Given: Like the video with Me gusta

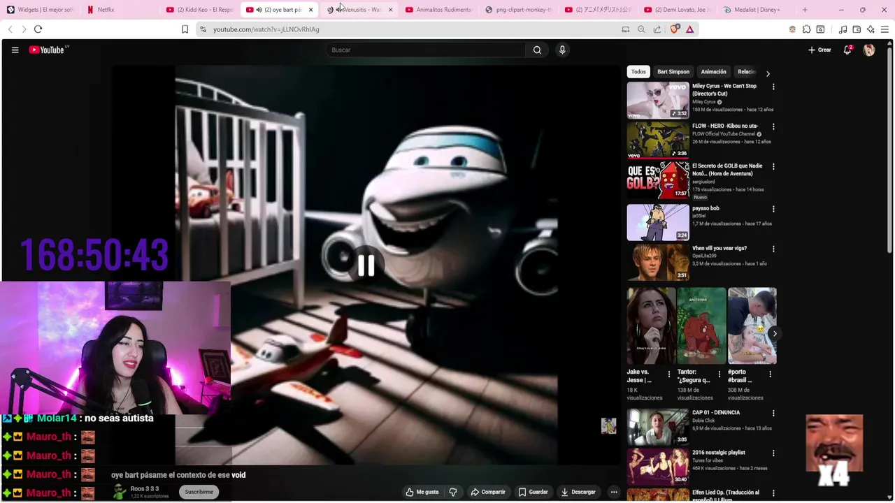Looking at the screenshot, I should [x=422, y=492].
